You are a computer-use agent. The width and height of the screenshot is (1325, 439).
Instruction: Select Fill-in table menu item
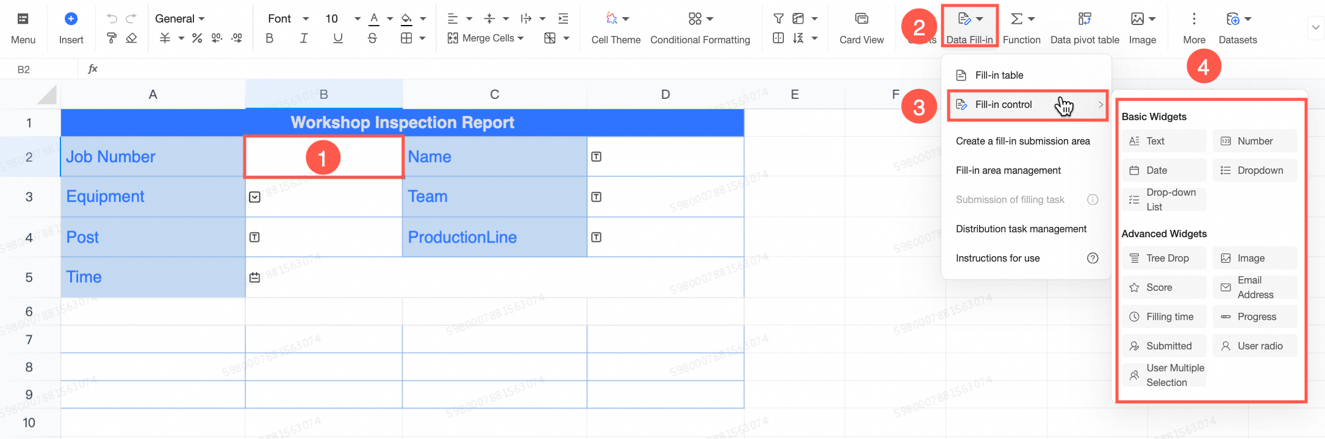tap(1026, 75)
